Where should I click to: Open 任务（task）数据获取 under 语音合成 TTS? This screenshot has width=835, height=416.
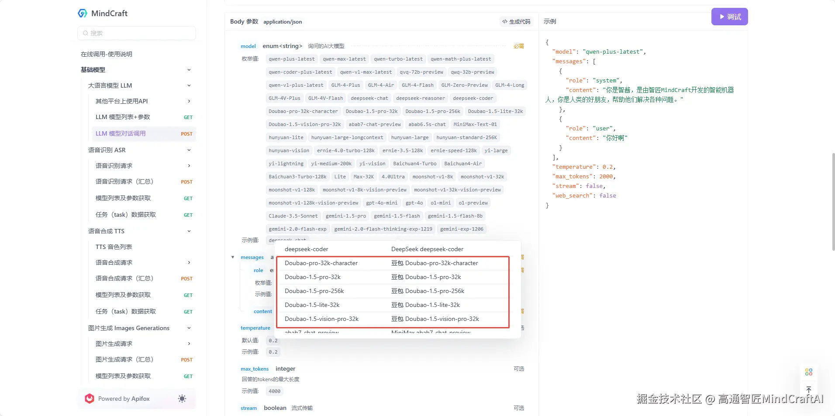coord(144,311)
